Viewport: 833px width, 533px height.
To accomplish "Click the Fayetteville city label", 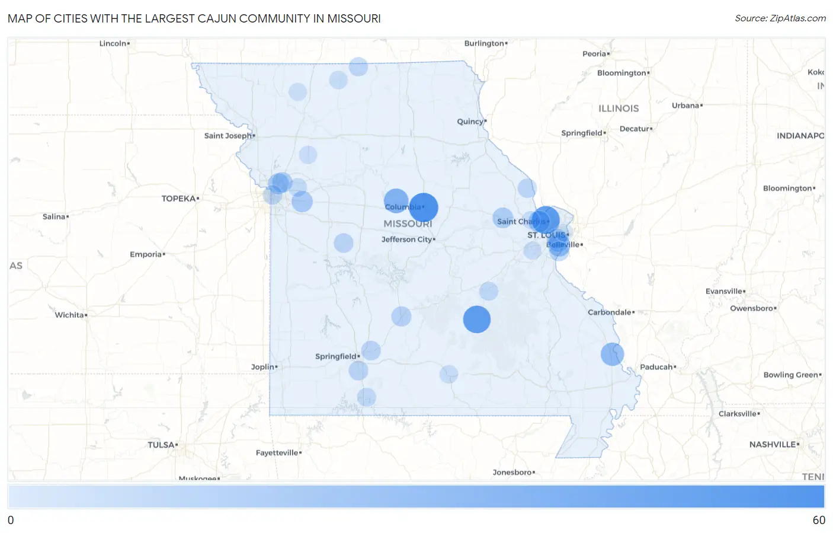I will point(278,453).
